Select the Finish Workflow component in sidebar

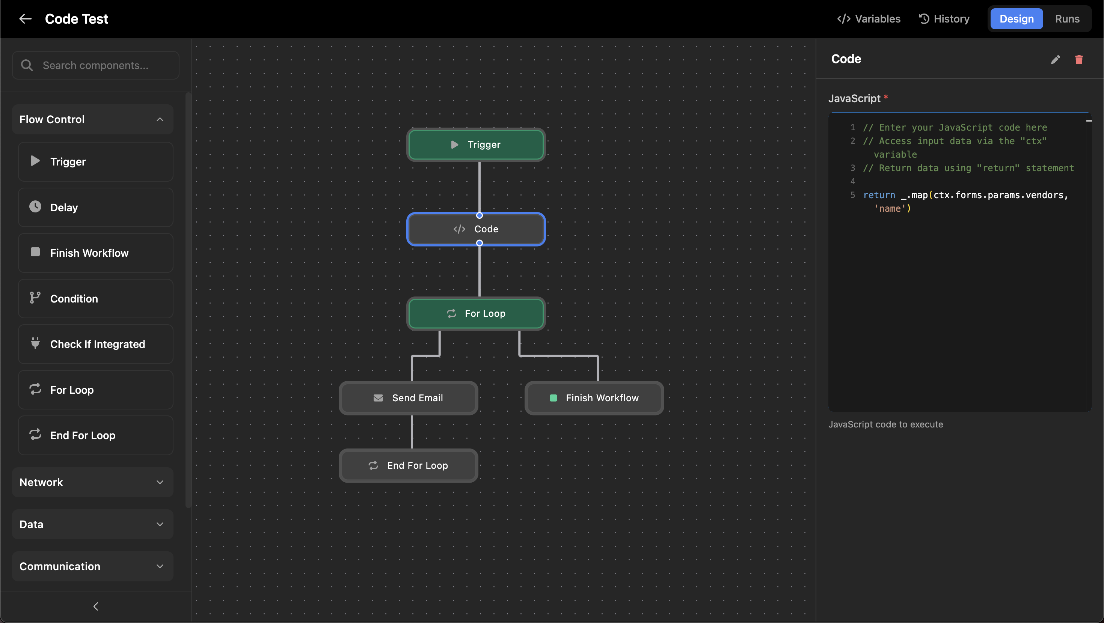pos(96,253)
